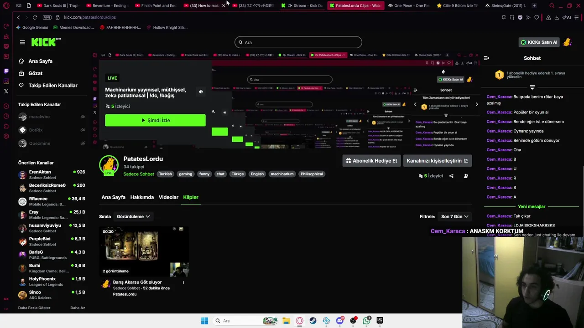Search open tabs using magnifier icon
This screenshot has width=584, height=328.
[552, 5]
